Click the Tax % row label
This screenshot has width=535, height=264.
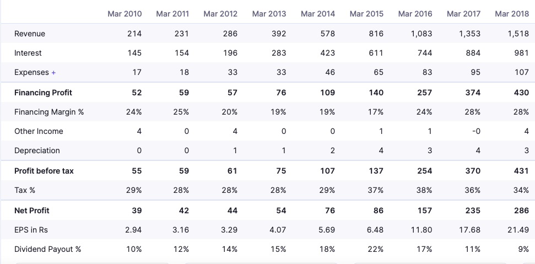click(x=25, y=190)
